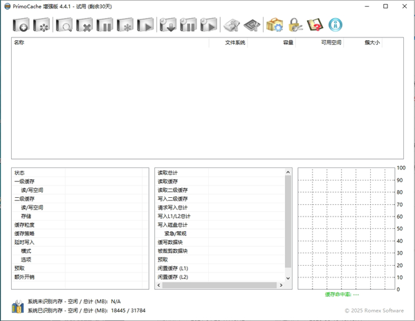Select the 缓存粒度 row
The image size is (415, 321).
[80, 225]
